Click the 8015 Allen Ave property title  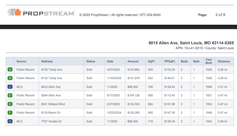point(191,43)
